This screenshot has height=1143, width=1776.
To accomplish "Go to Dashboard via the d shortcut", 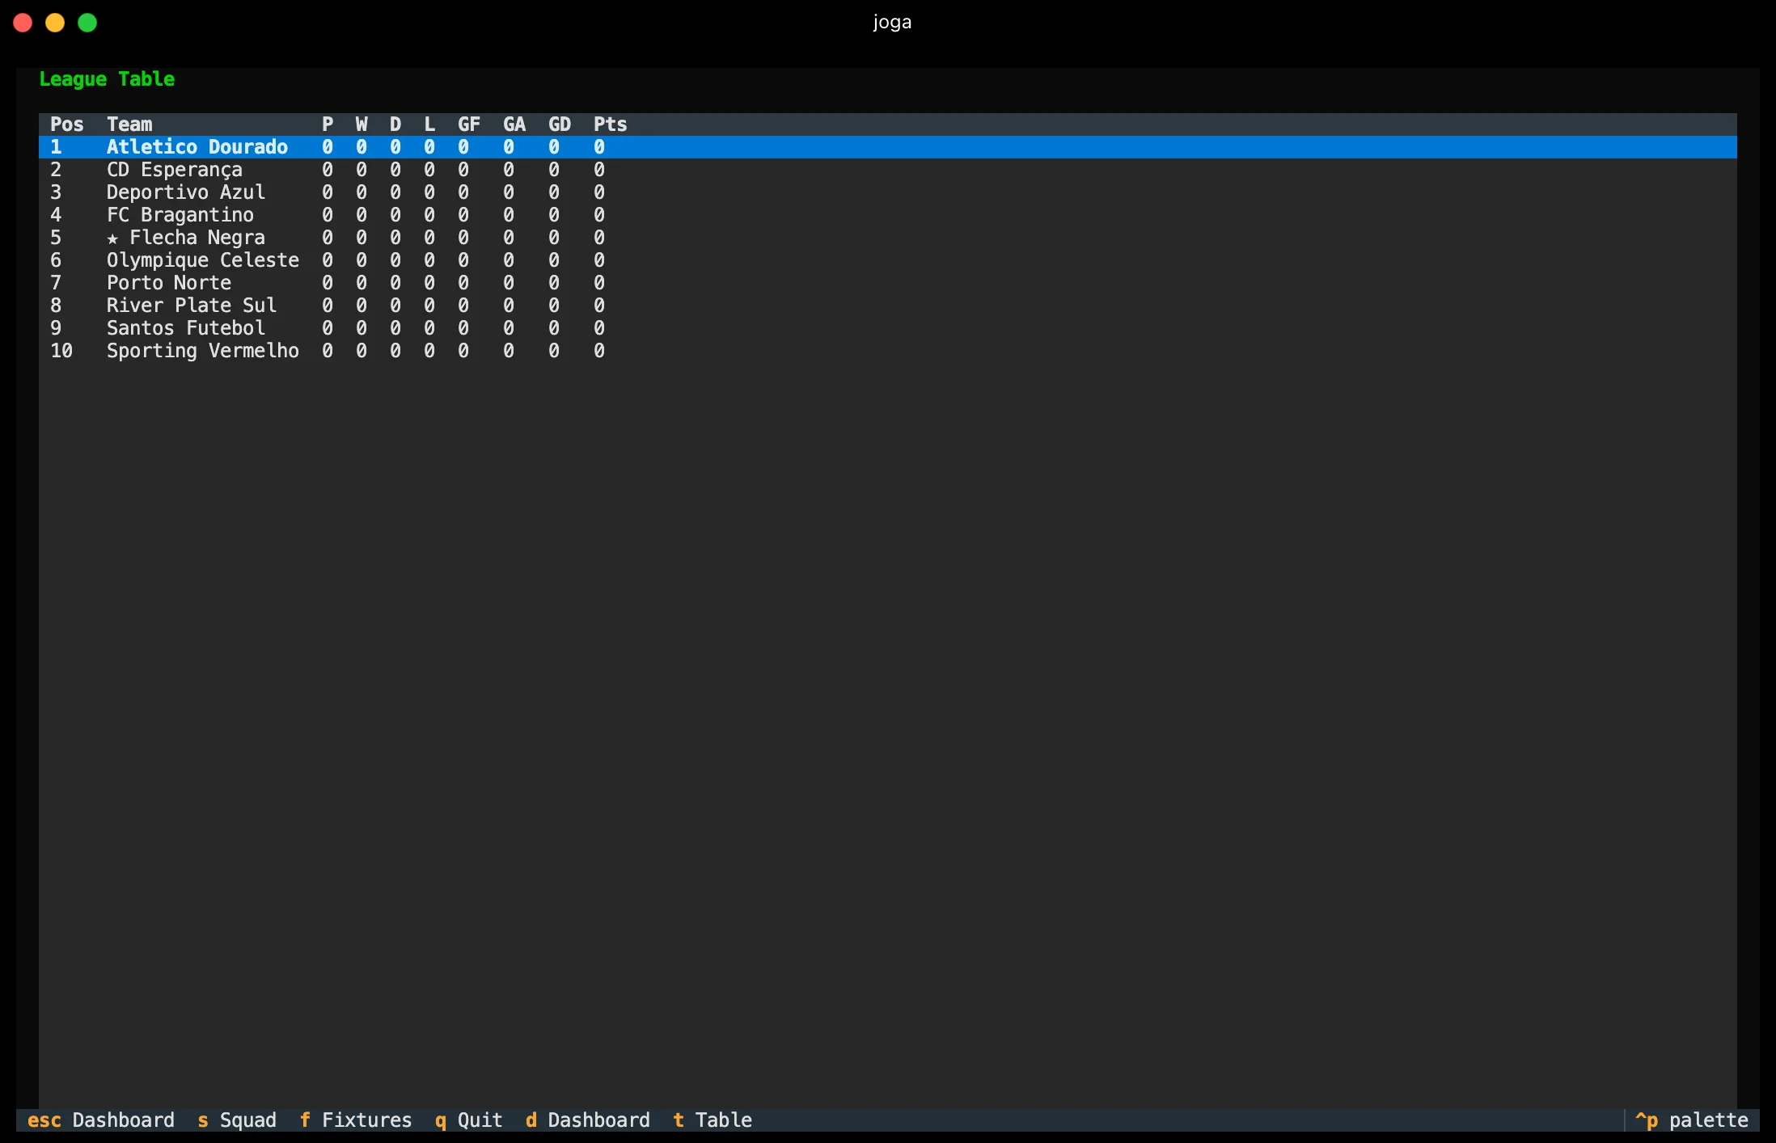I will coord(588,1120).
